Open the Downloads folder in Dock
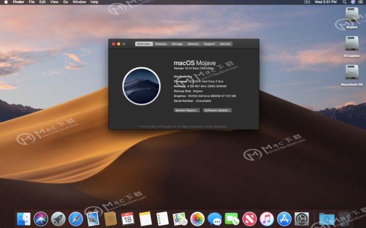 pyautogui.click(x=326, y=219)
